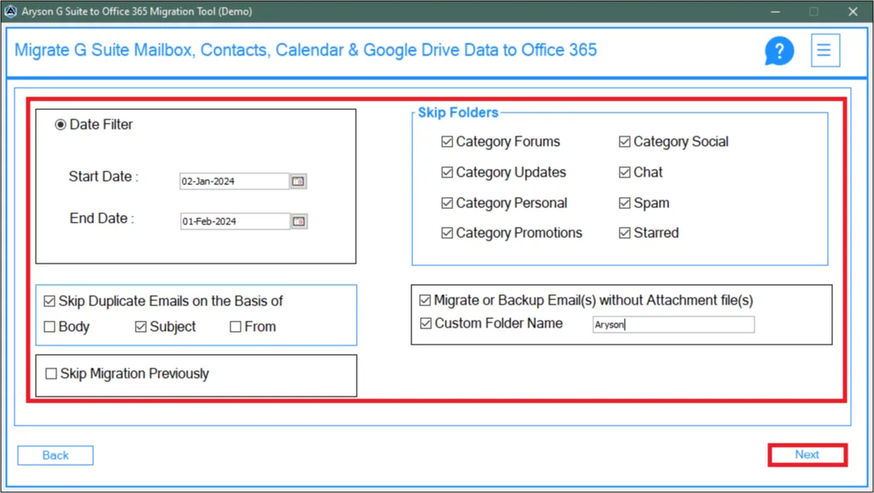Image resolution: width=874 pixels, height=493 pixels.
Task: Open the help question mark icon
Action: pos(779,51)
